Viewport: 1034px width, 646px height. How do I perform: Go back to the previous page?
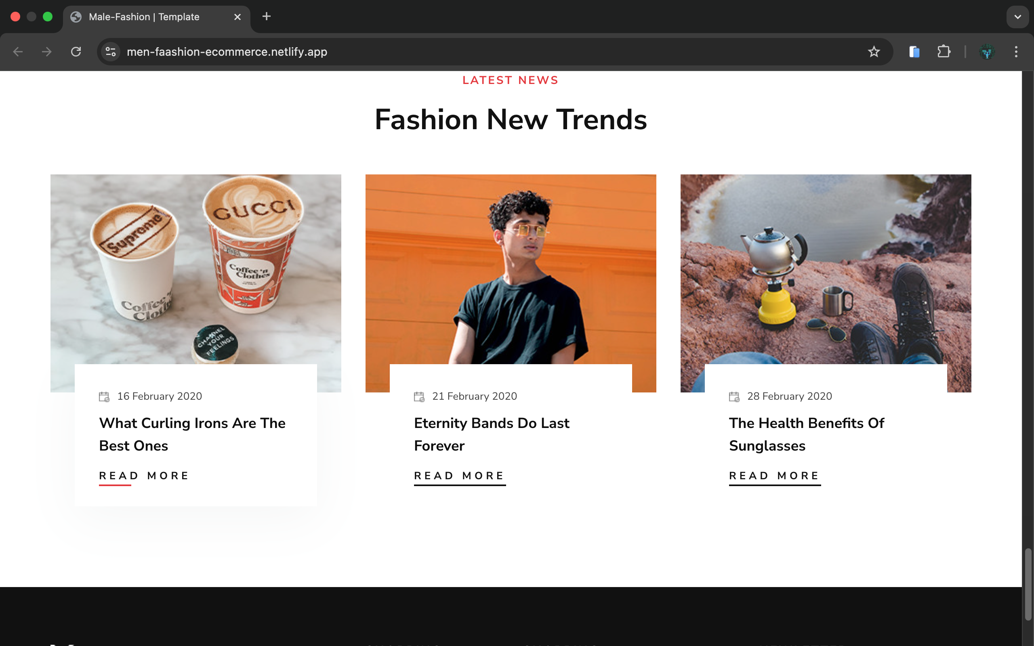(18, 52)
